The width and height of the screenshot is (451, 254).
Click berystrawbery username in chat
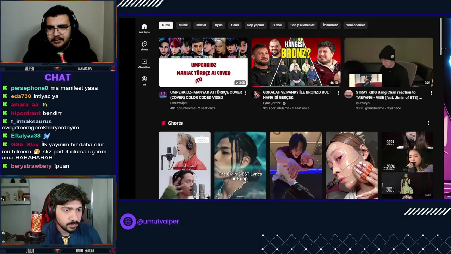(31, 166)
